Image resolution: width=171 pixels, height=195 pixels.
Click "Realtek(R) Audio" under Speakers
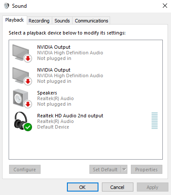point(55,98)
